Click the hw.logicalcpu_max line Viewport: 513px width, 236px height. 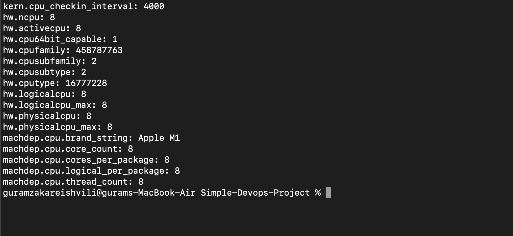coord(55,105)
